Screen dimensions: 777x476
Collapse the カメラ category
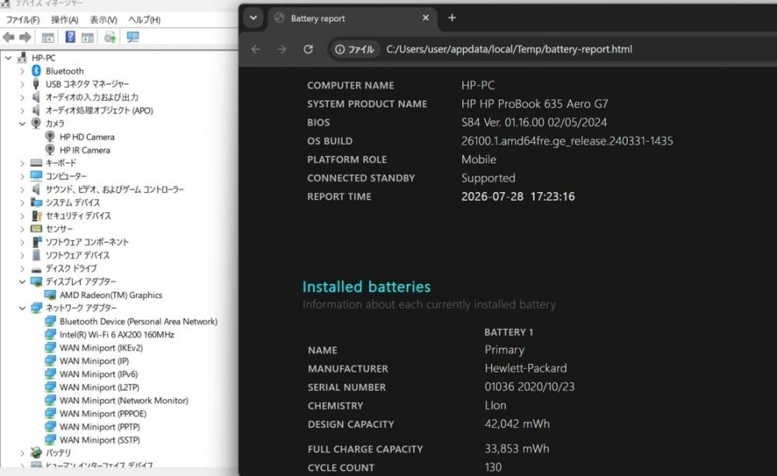click(x=23, y=124)
